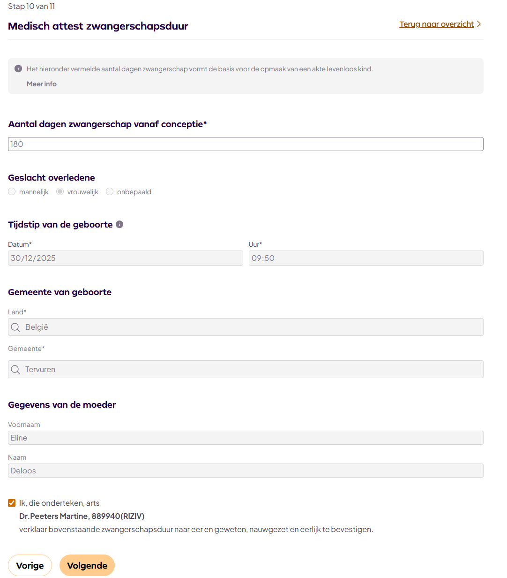Click the Uur field showing 09:50
Image resolution: width=507 pixels, height=578 pixels.
[365, 258]
